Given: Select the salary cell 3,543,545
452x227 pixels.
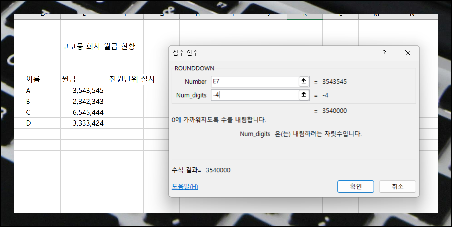Looking at the screenshot, I should [84, 90].
